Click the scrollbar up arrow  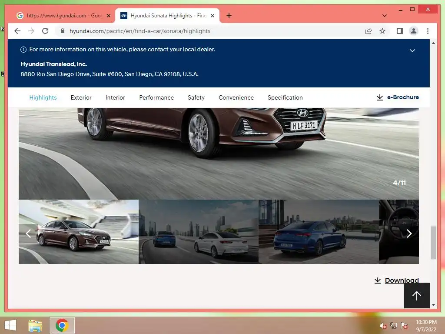tap(433, 43)
